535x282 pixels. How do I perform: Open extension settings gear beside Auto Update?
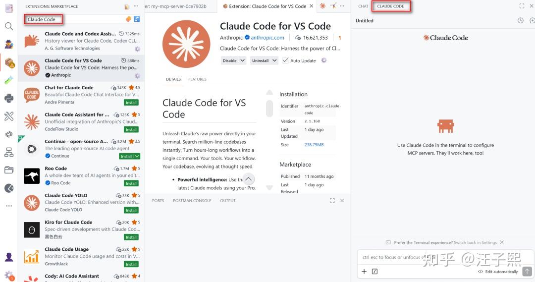point(324,60)
